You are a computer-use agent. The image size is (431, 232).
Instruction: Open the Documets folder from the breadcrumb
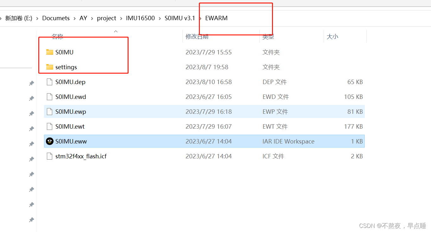point(56,18)
